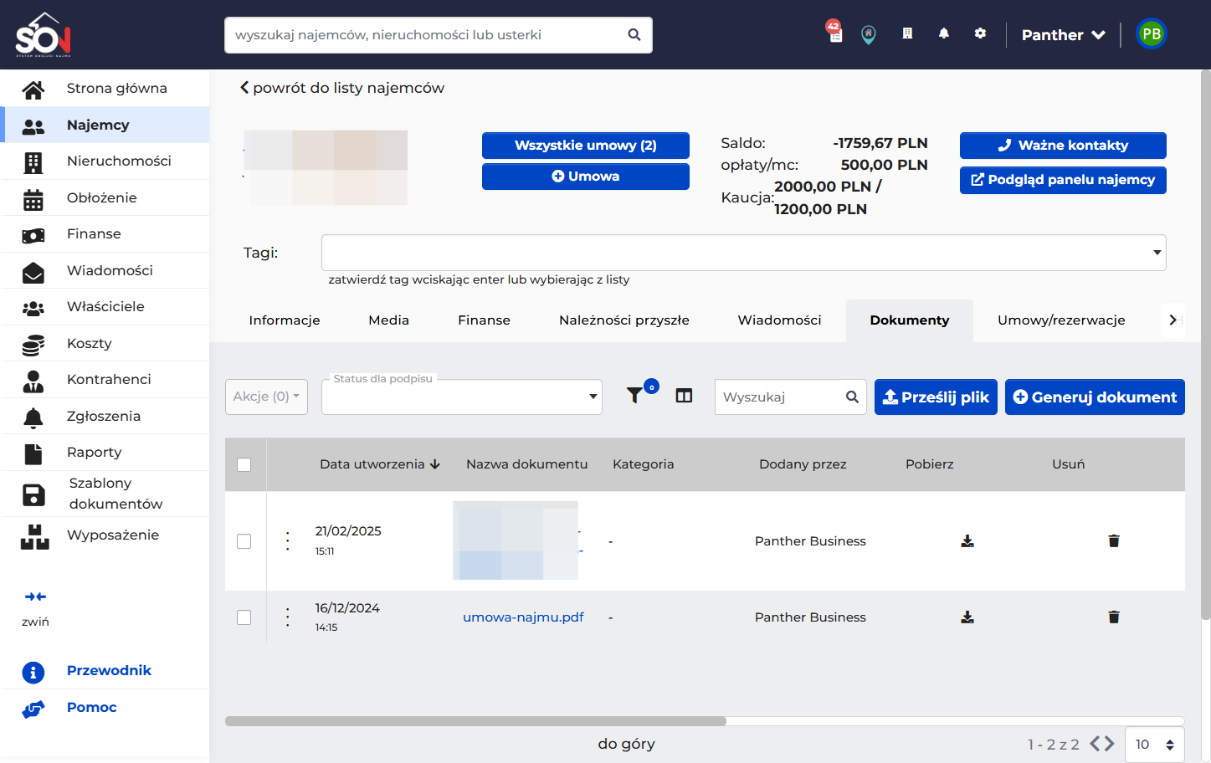The height and width of the screenshot is (763, 1211).
Task: Click the map location pin icon in header
Action: (x=869, y=34)
